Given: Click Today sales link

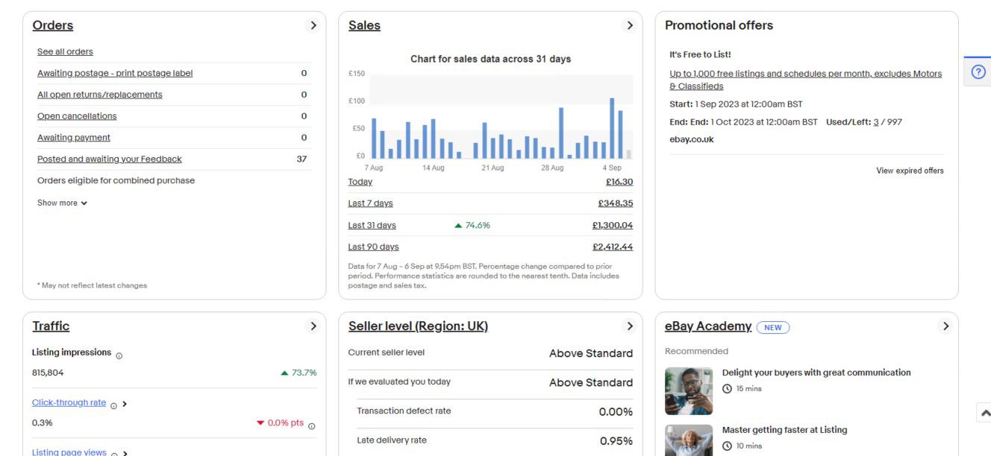Looking at the screenshot, I should (360, 182).
